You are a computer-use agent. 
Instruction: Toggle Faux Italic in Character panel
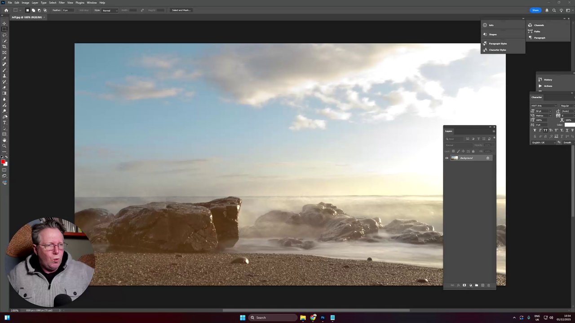(540, 130)
